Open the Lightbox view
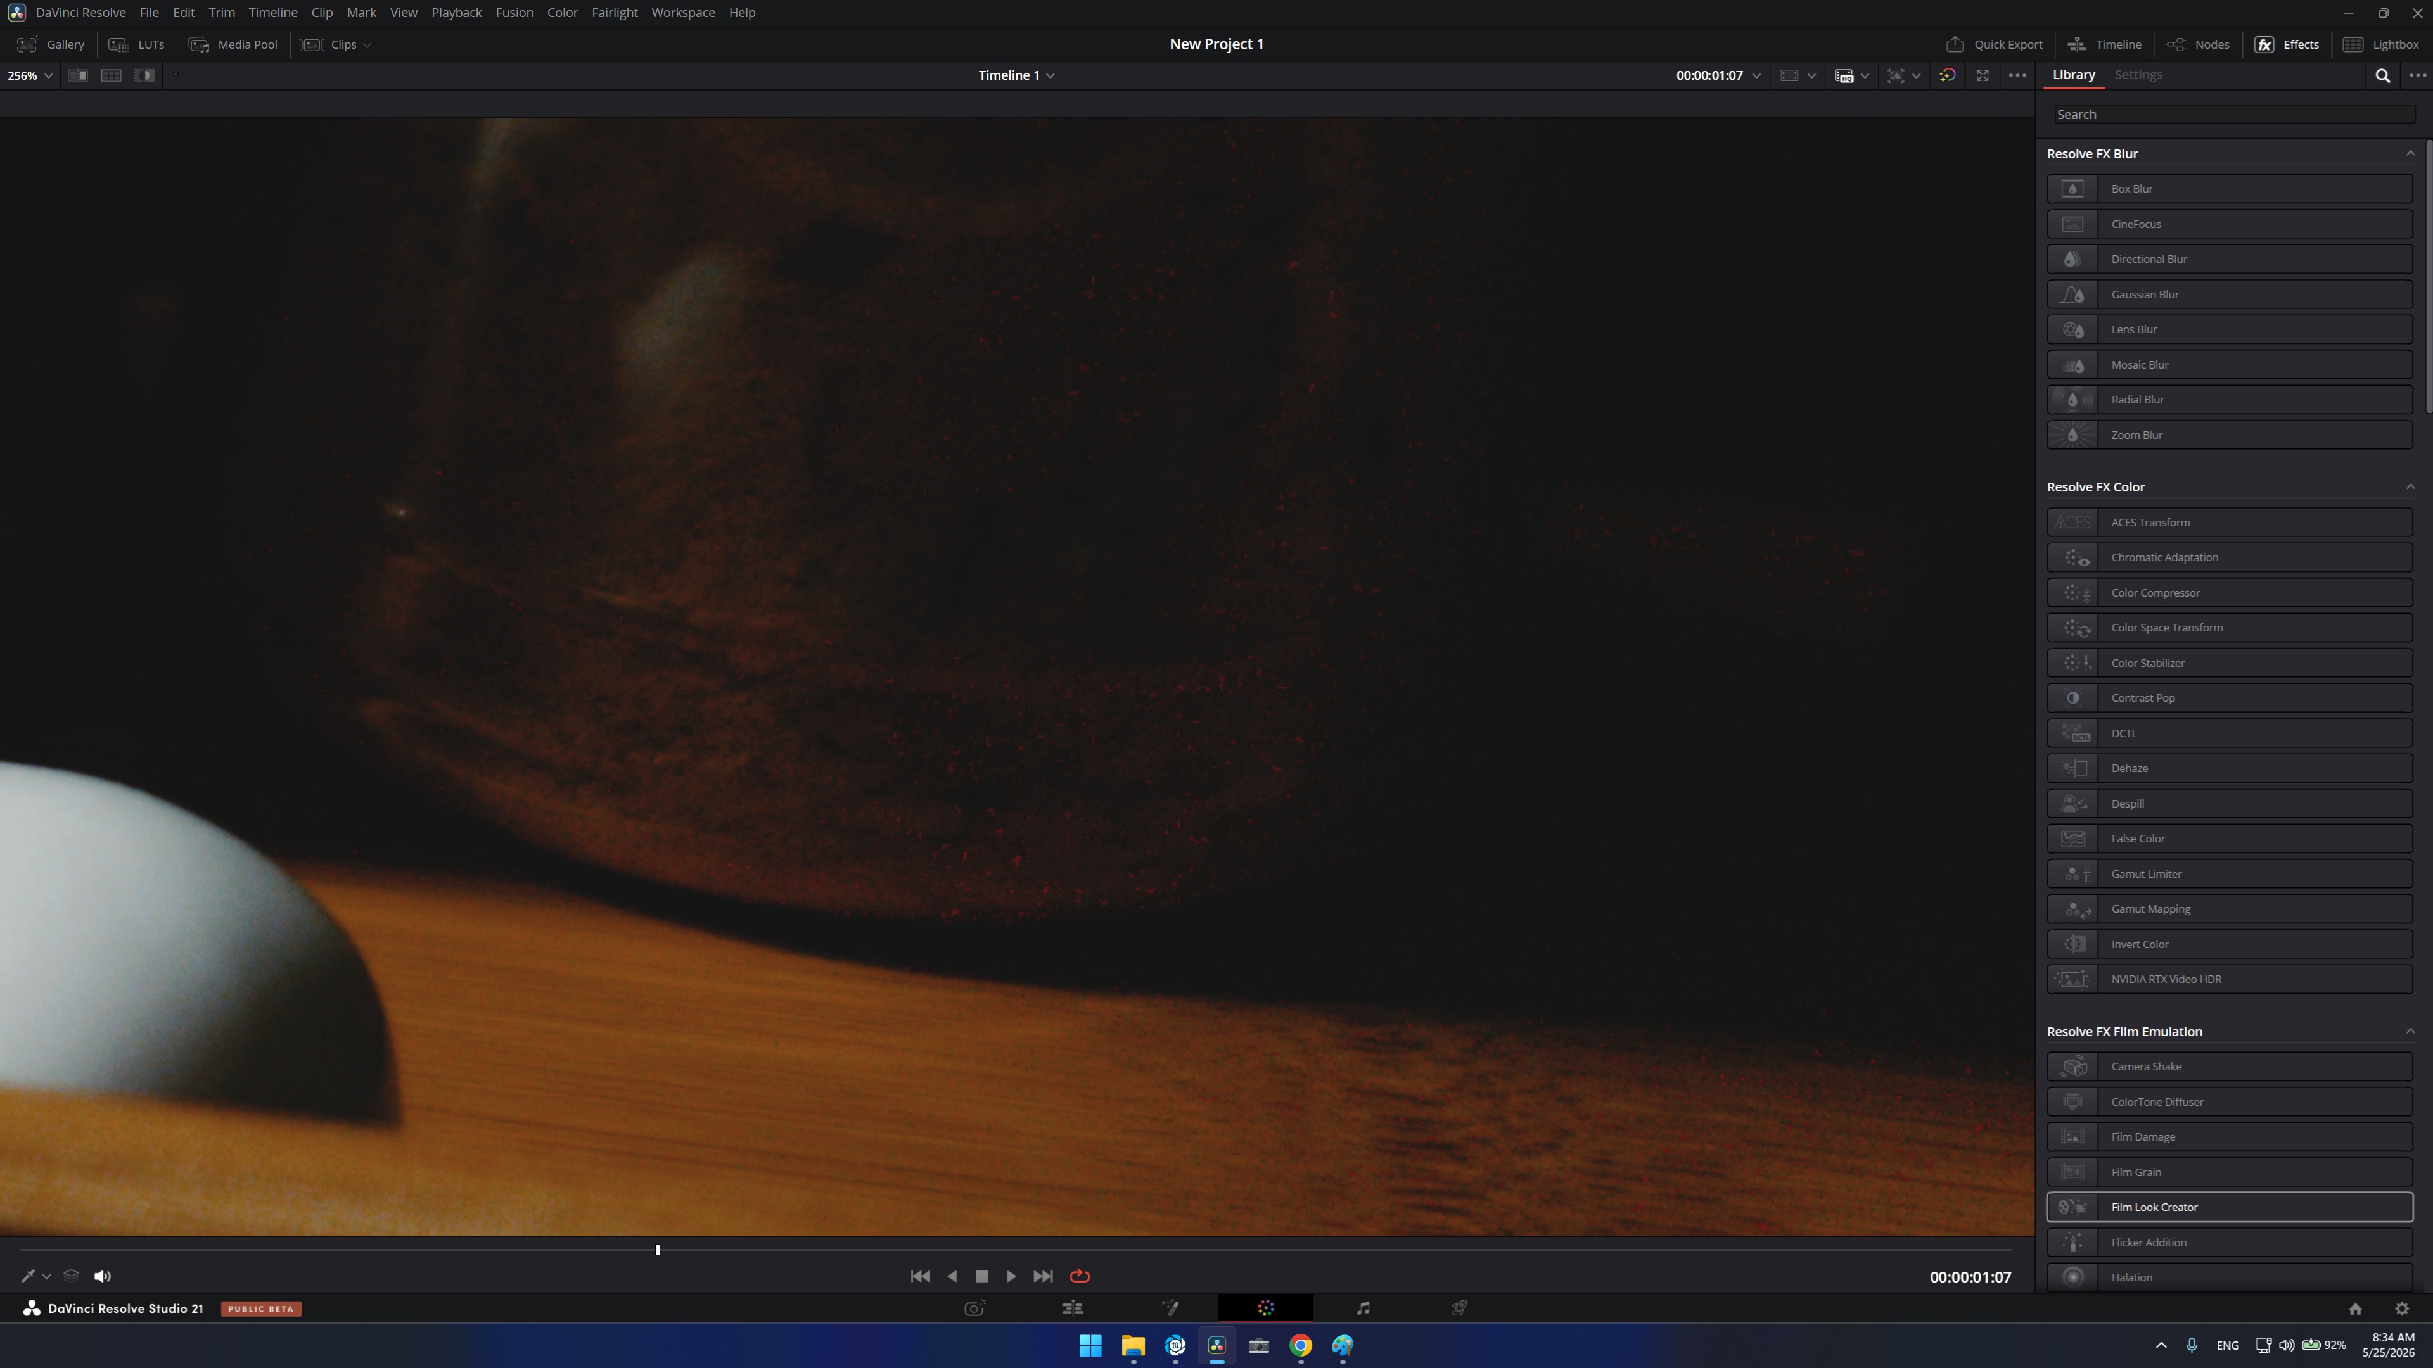Image resolution: width=2433 pixels, height=1368 pixels. coord(2381,44)
